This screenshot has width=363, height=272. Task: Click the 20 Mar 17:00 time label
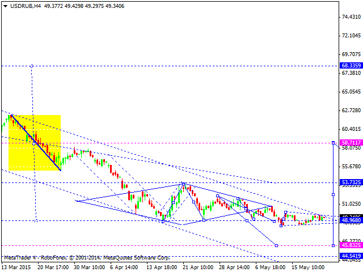pyautogui.click(x=54, y=267)
